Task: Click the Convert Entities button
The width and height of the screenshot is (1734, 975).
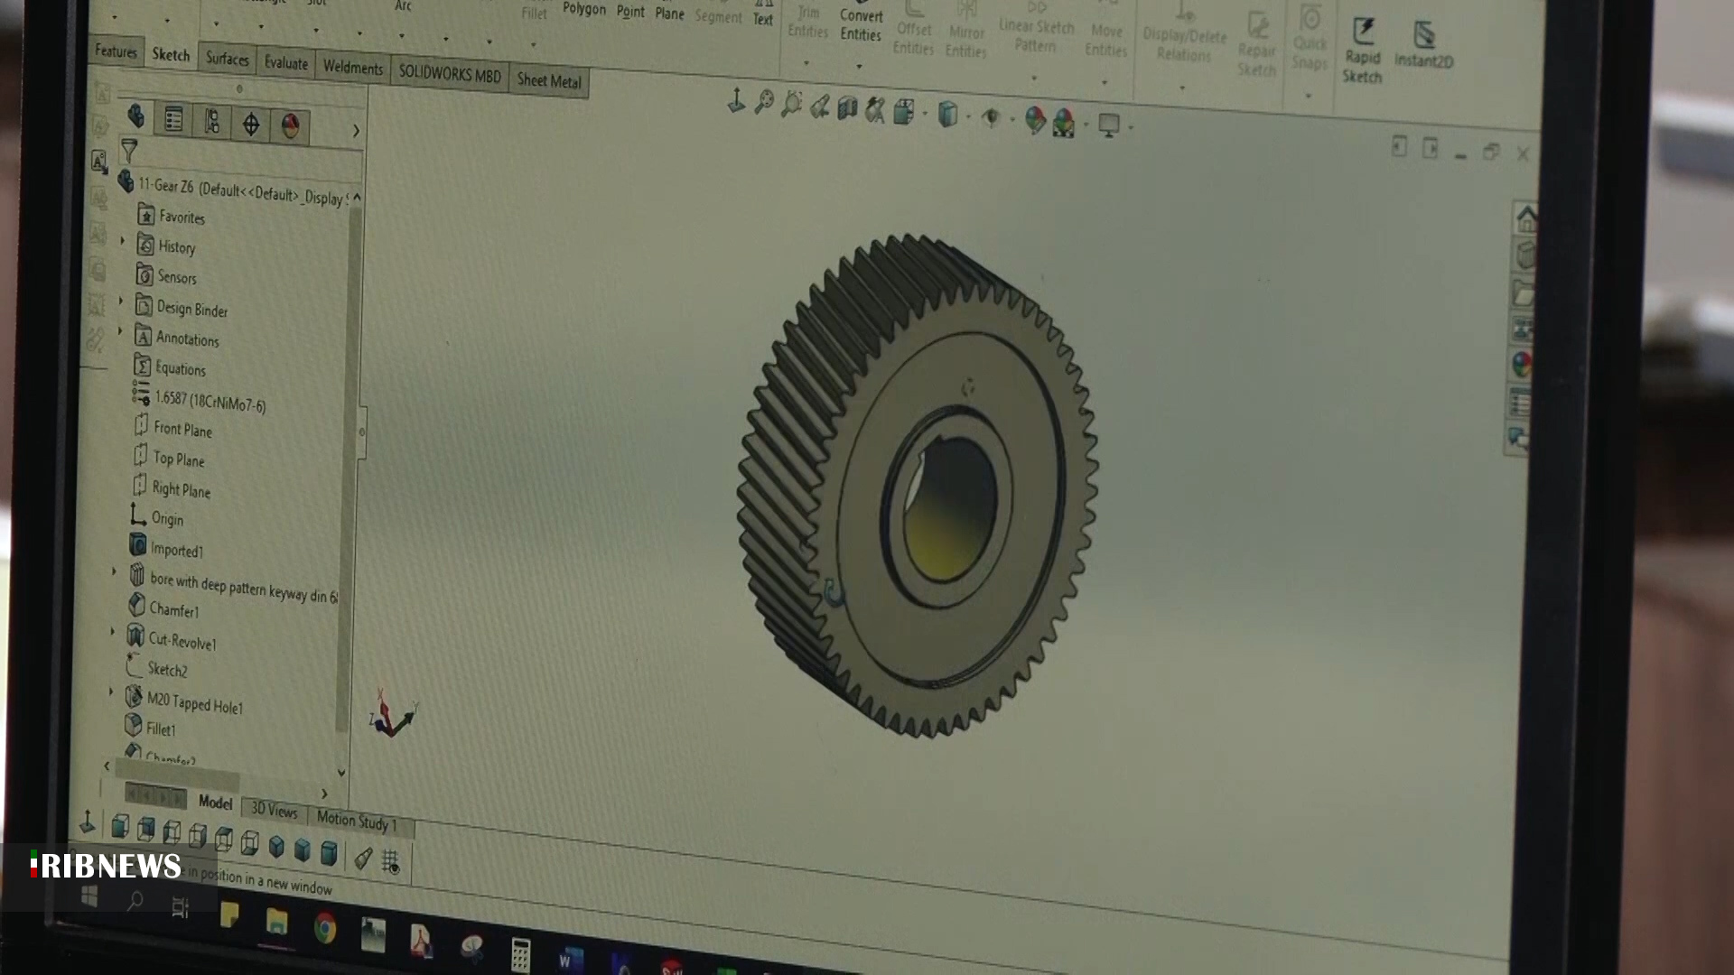Action: click(860, 25)
